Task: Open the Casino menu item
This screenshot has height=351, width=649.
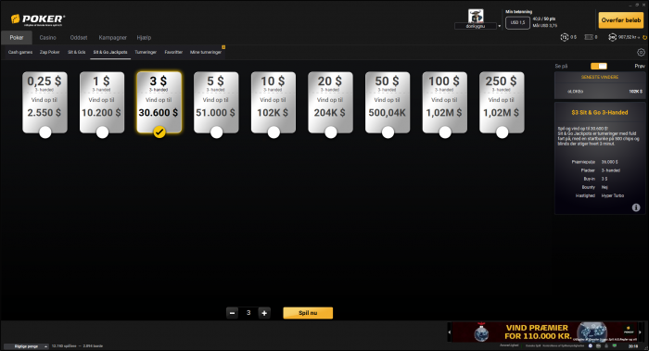Action: [x=47, y=38]
